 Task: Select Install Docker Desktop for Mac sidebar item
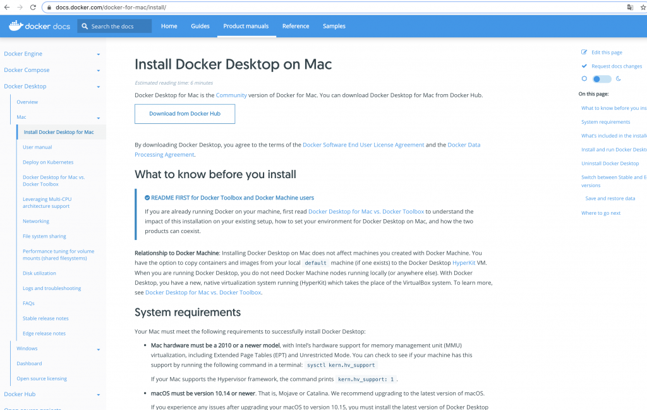(59, 132)
